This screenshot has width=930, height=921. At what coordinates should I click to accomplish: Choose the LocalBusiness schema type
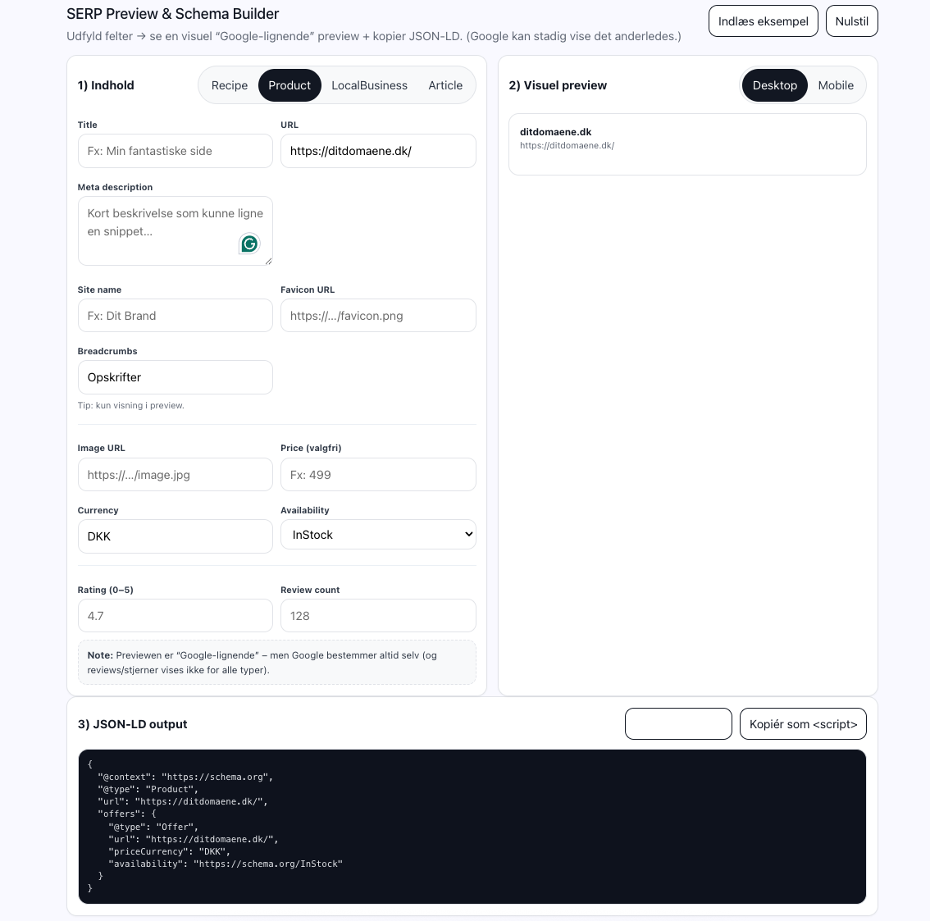click(369, 85)
